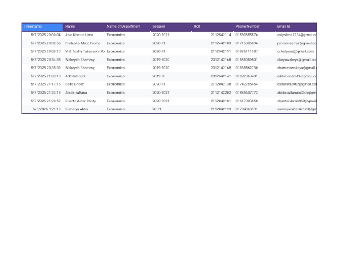338x261 pixels.
Task: Select the Name of Department header
Action: (x=127, y=27)
